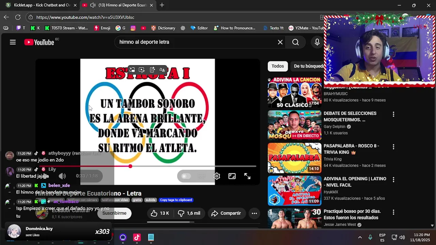Open the How to Pronounce bookmark
436x245 pixels.
(235, 28)
